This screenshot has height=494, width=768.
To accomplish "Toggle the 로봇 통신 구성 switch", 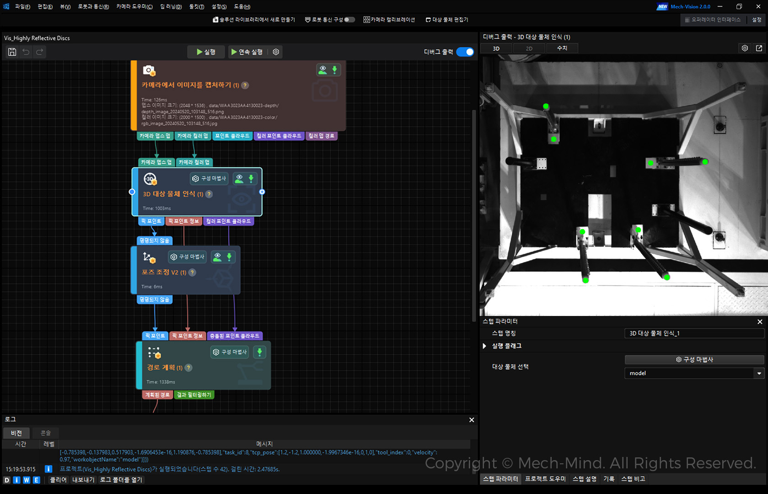I will [x=349, y=20].
